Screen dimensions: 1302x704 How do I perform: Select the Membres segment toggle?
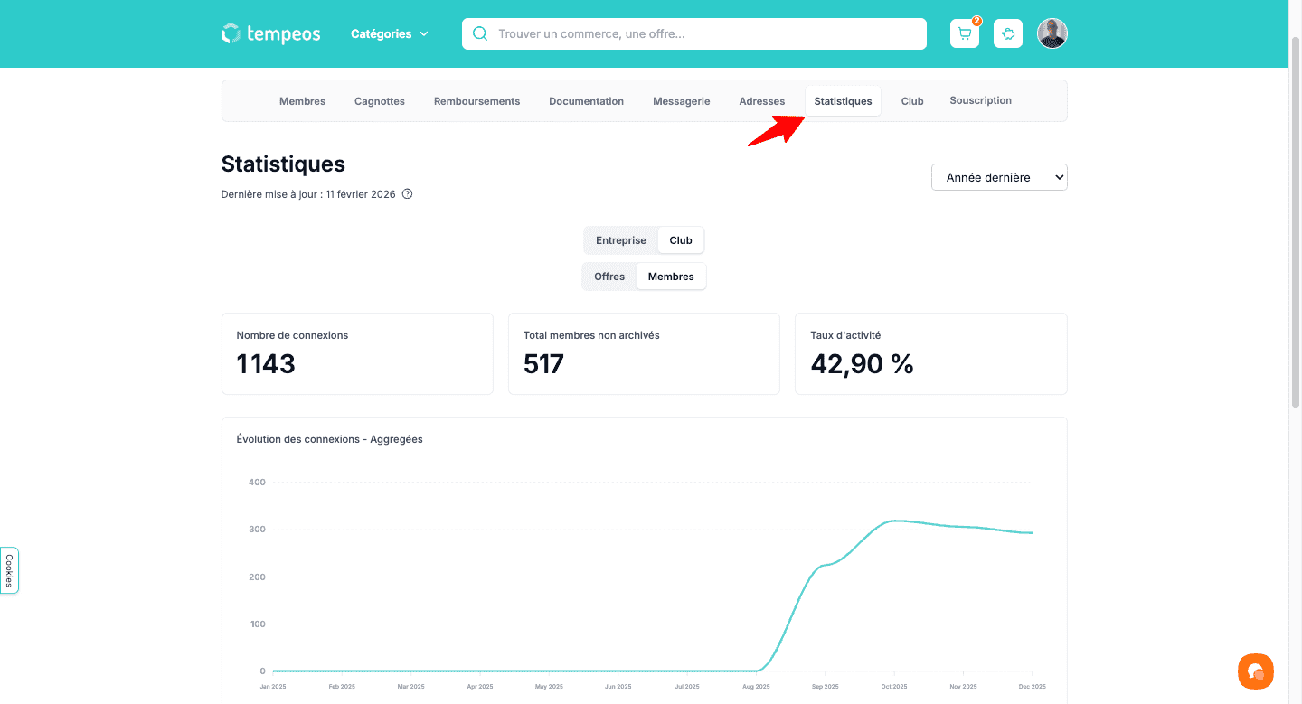click(x=671, y=277)
